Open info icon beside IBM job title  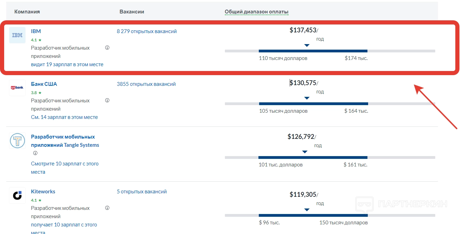[107, 48]
